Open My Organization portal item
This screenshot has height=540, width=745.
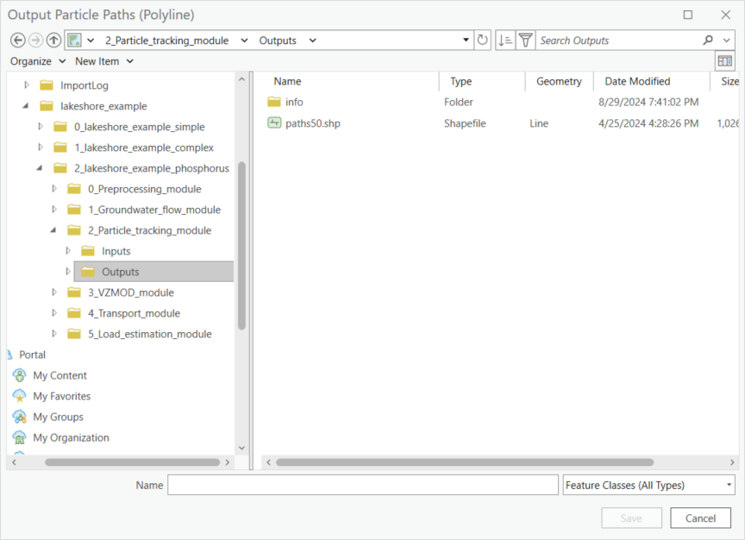coord(71,437)
